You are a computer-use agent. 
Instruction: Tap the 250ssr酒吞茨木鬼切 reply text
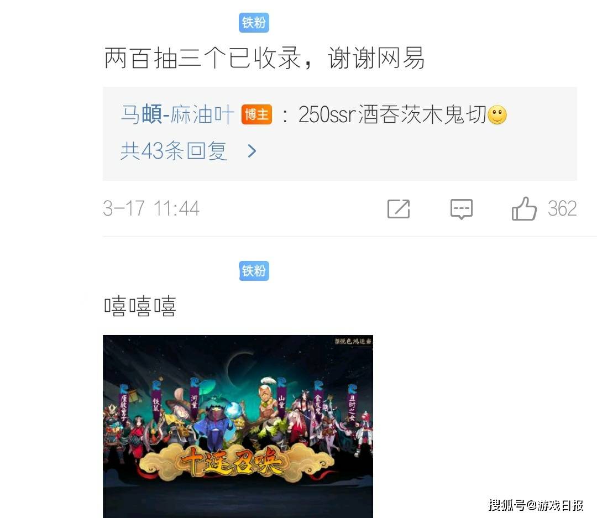pos(392,114)
